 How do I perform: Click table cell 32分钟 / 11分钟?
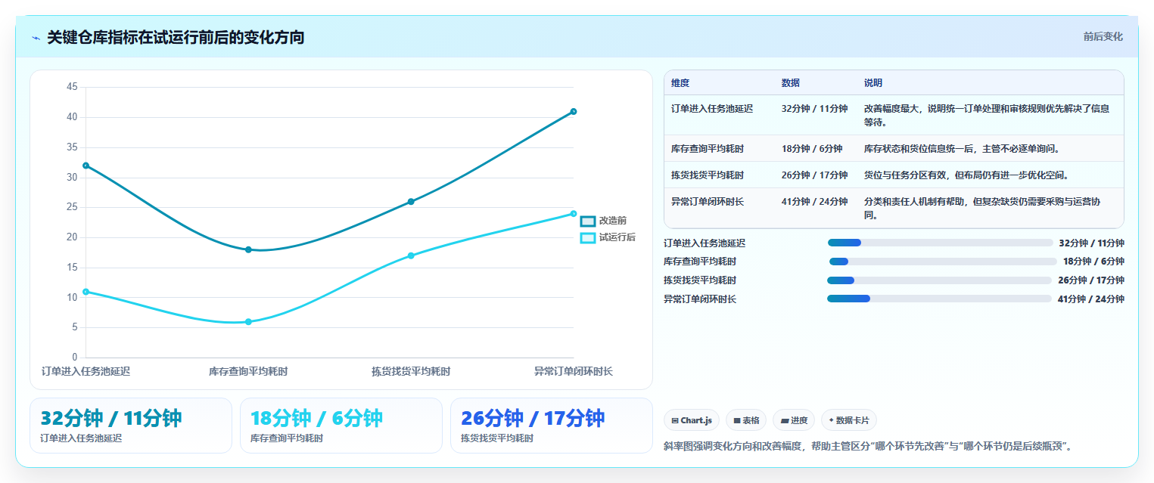(814, 109)
